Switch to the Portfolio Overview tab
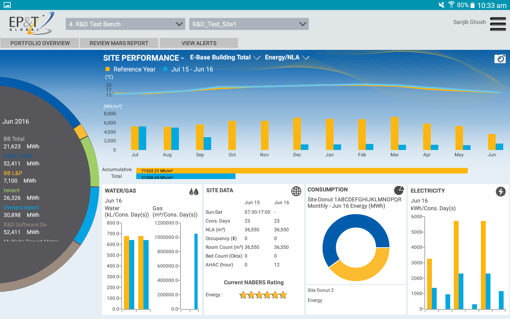This screenshot has height=319, width=510. (x=40, y=43)
